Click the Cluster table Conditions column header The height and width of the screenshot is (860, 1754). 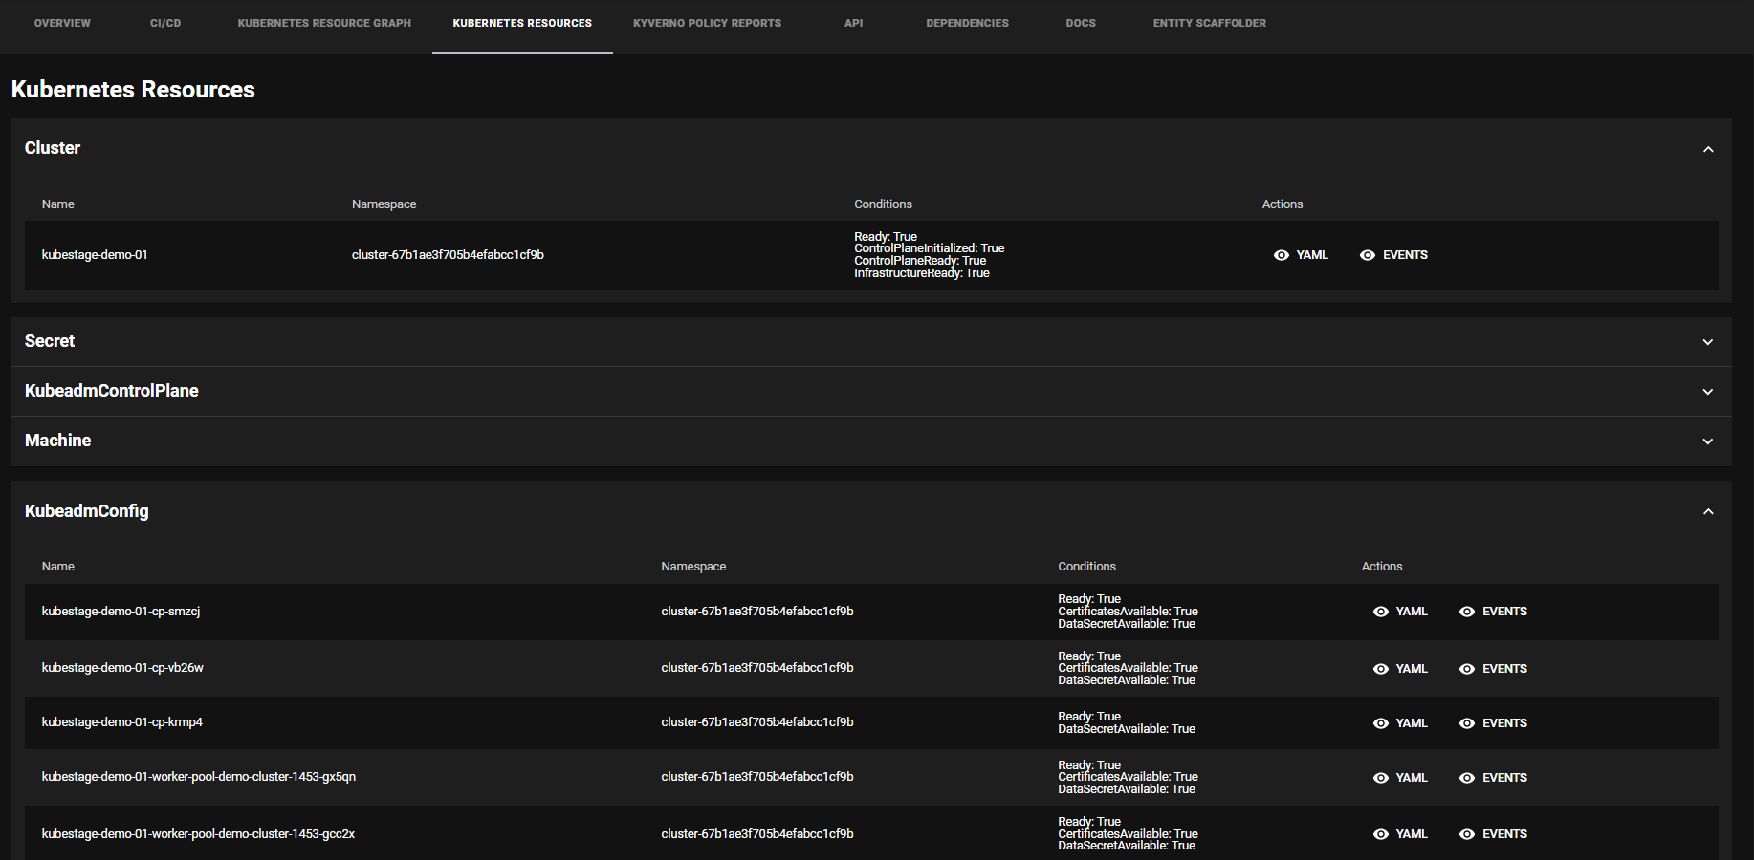coord(883,204)
